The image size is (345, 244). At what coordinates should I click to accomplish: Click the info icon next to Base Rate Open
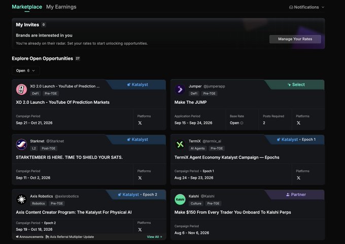coord(241,123)
